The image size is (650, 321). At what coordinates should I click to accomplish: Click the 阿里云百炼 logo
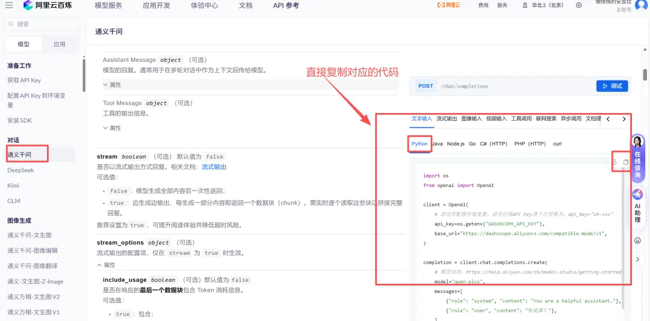[x=48, y=5]
